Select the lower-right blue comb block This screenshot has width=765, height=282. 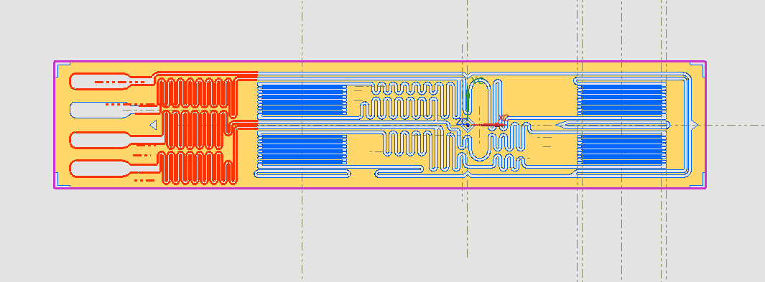(x=622, y=149)
